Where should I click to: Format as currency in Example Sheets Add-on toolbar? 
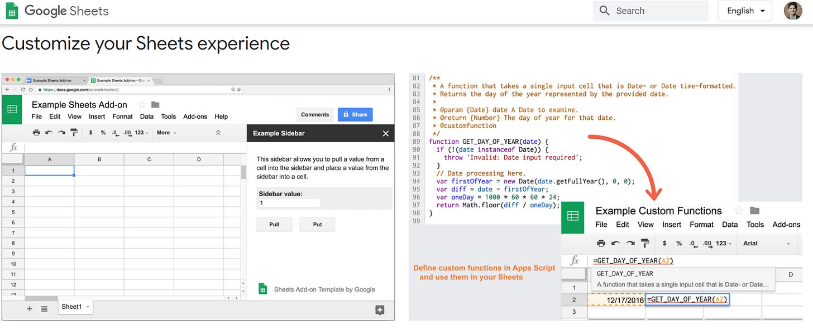click(x=91, y=133)
